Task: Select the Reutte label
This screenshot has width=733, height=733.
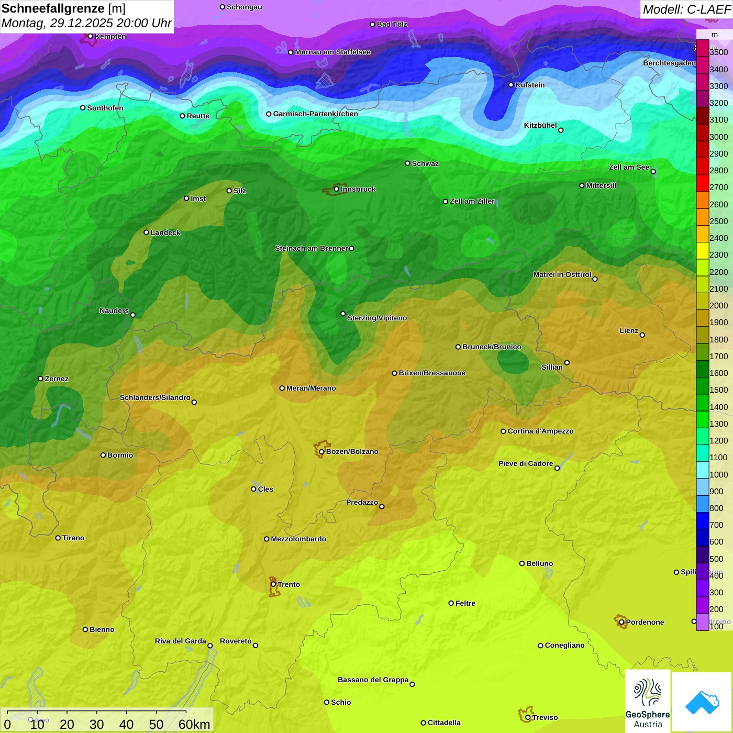Action: [x=198, y=116]
